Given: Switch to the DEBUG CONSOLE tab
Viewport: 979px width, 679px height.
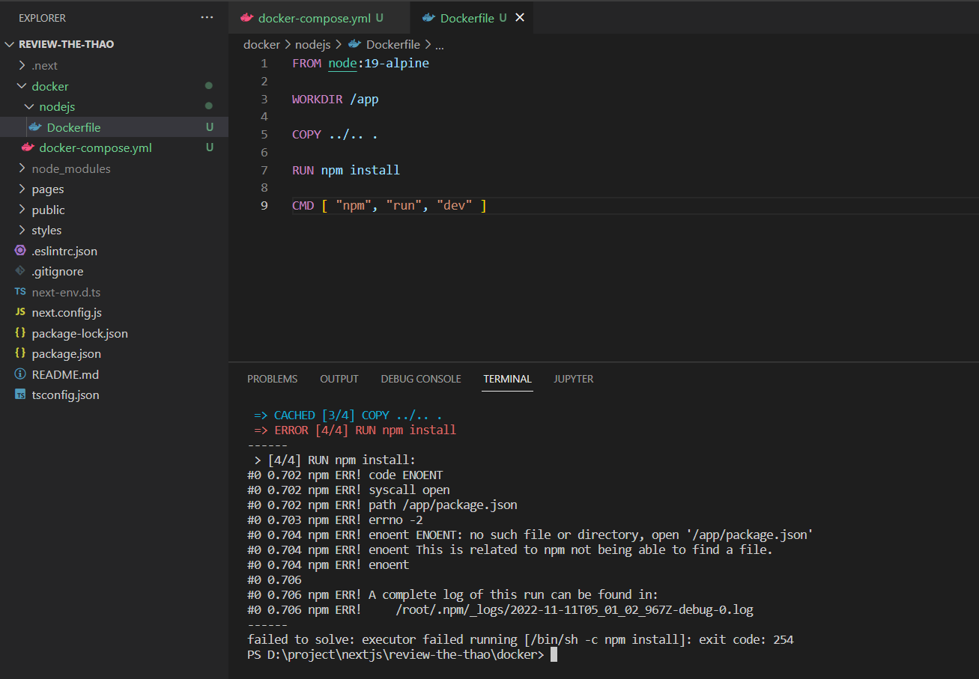Looking at the screenshot, I should (x=420, y=379).
